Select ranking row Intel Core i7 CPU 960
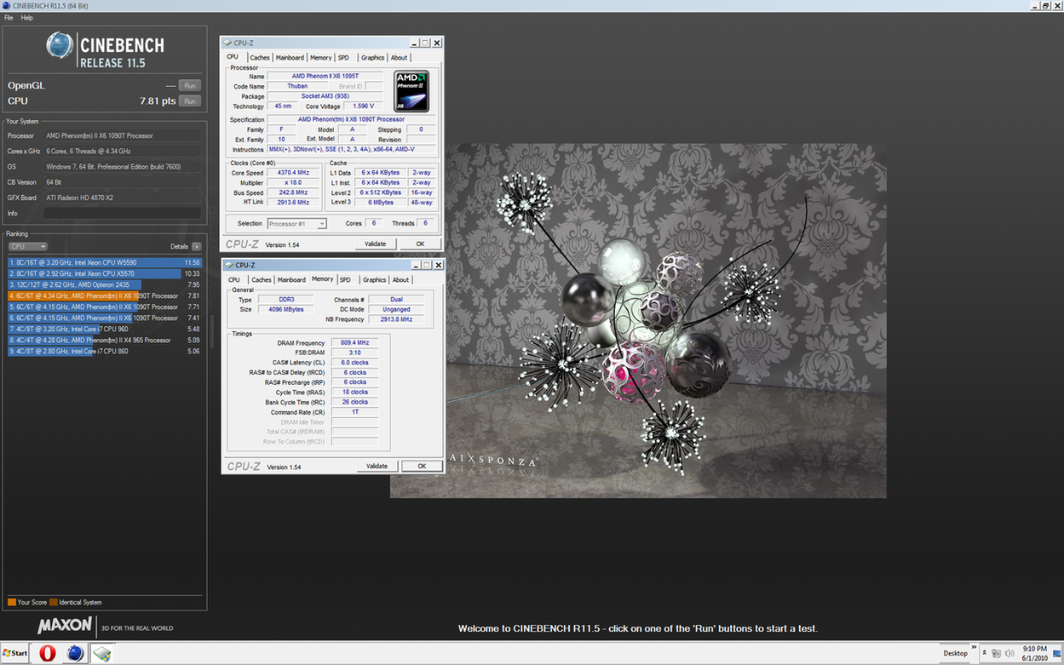The height and width of the screenshot is (665, 1064). 106,329
